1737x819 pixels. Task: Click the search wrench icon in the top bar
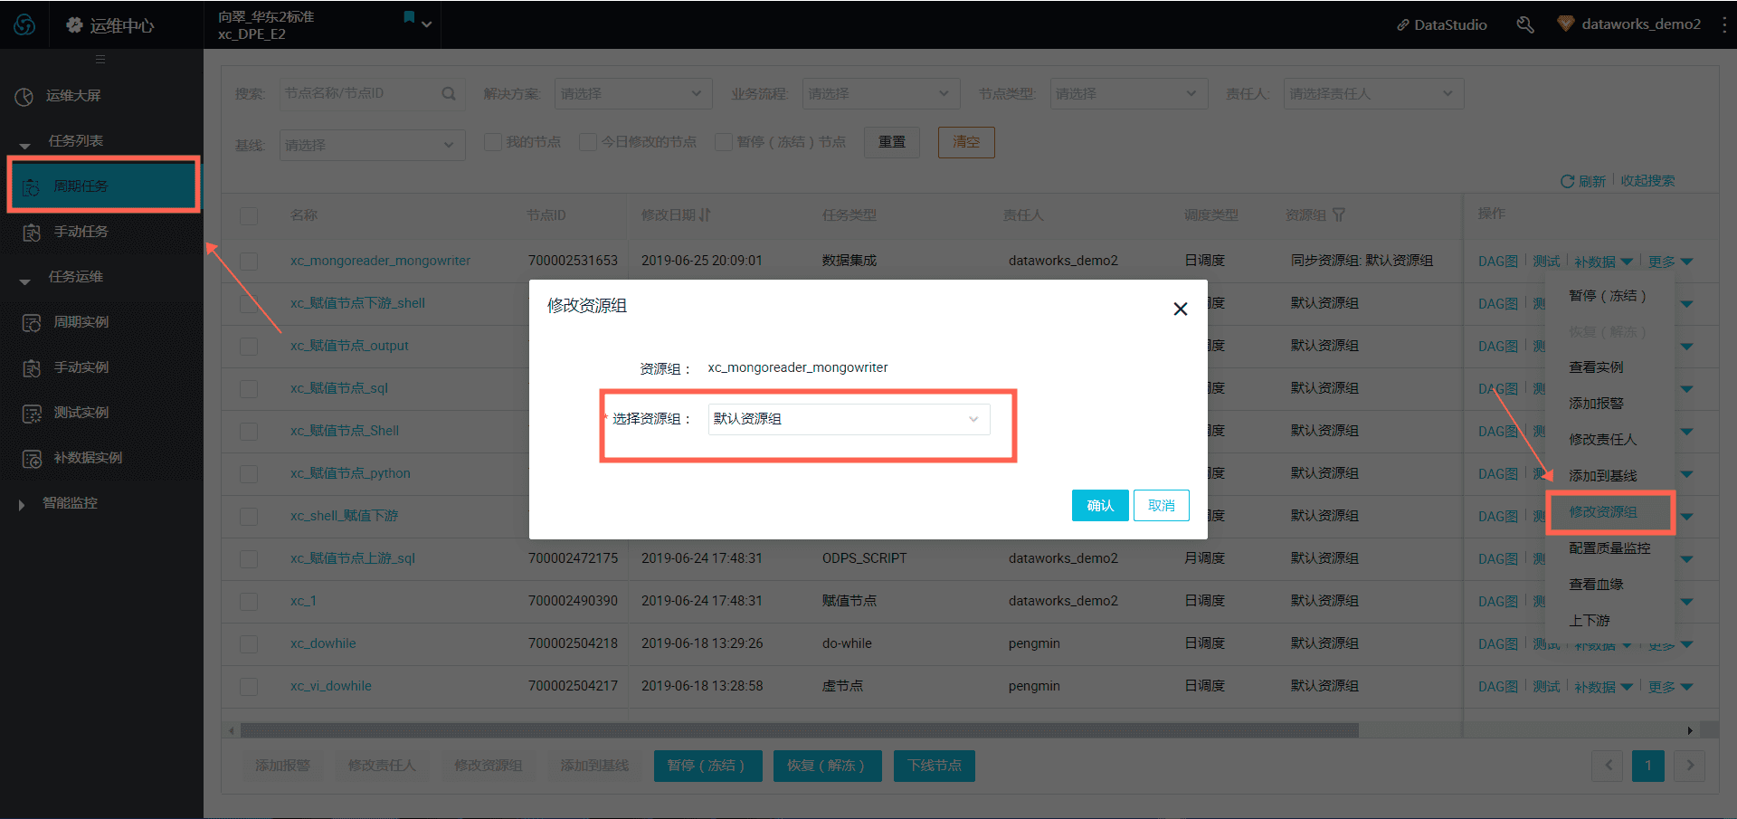pyautogui.click(x=1525, y=24)
